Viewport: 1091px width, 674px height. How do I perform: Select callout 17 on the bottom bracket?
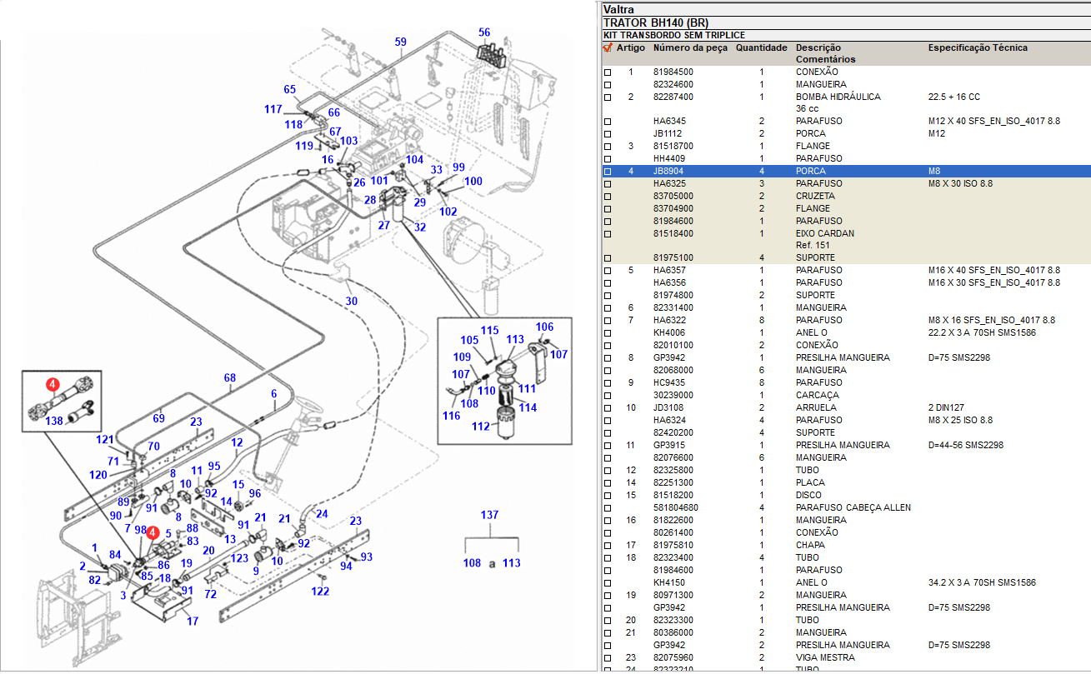[193, 621]
